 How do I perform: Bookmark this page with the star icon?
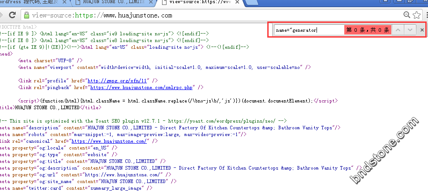click(416, 15)
